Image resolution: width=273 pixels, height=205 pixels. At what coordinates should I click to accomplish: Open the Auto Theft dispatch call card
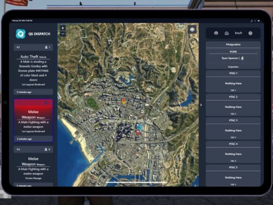[x=33, y=69]
